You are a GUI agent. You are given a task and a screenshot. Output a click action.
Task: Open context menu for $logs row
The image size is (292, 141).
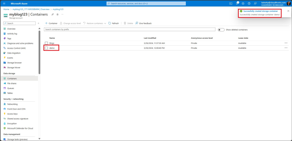coord(286,43)
